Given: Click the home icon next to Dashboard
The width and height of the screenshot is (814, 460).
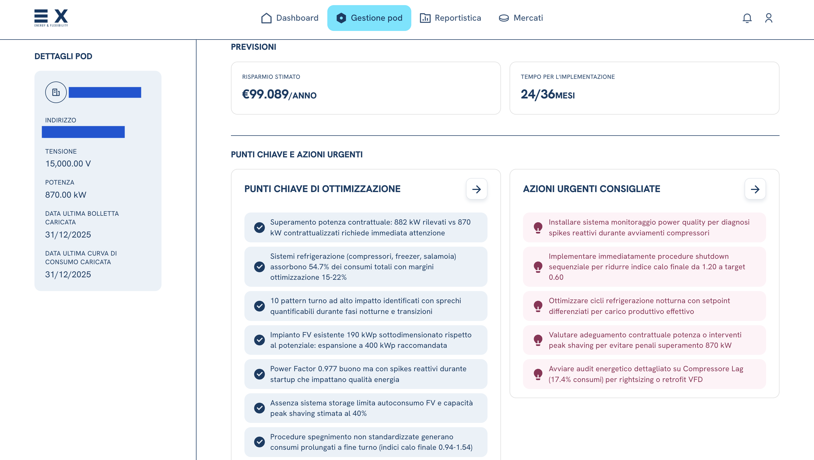Looking at the screenshot, I should tap(266, 18).
